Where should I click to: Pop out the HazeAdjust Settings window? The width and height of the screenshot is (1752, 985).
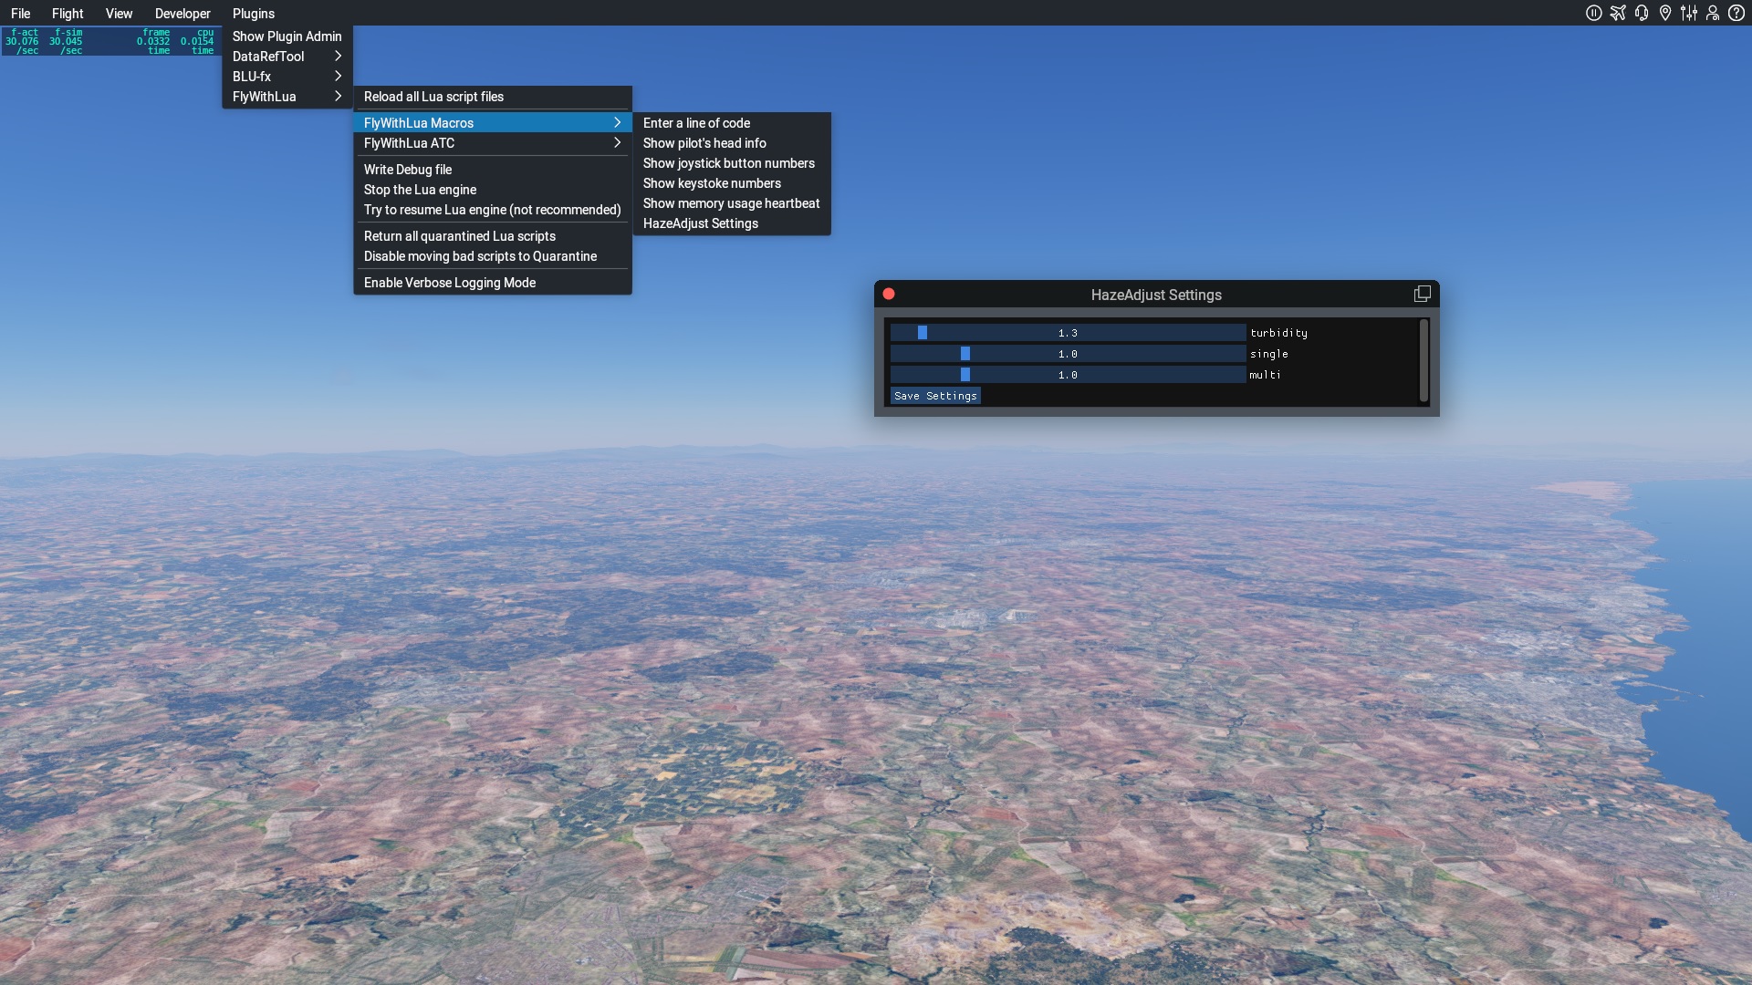click(1422, 294)
